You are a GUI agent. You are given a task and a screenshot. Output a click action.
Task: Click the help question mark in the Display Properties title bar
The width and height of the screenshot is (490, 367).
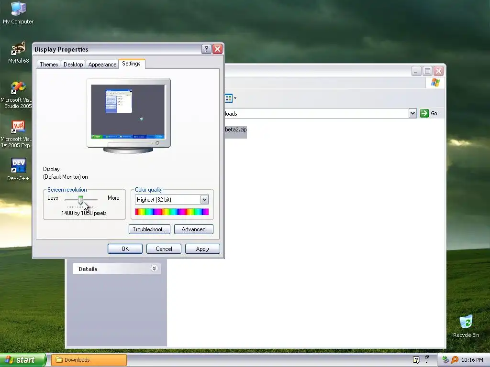pyautogui.click(x=206, y=49)
